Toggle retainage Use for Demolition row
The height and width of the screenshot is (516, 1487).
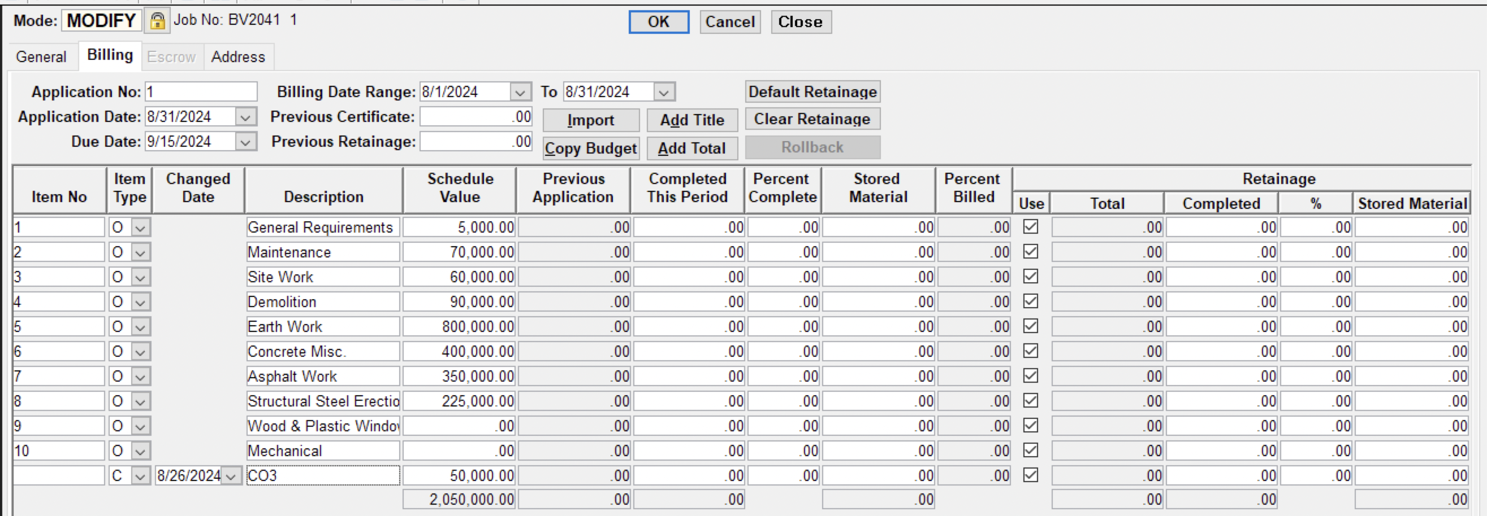point(1030,301)
